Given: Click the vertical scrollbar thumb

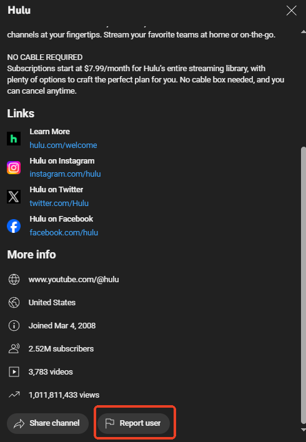Looking at the screenshot, I should point(304,285).
